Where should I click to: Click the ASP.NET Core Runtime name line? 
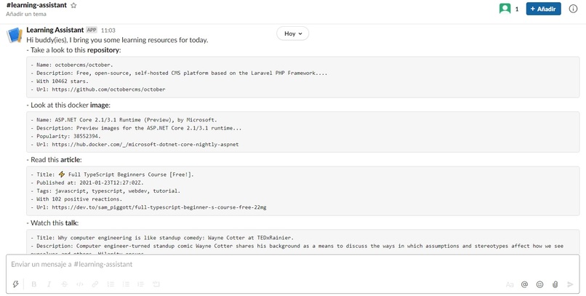pyautogui.click(x=124, y=120)
